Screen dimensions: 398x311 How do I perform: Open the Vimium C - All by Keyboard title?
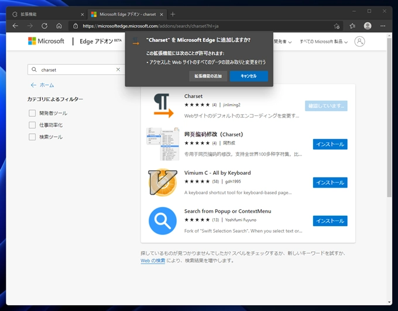click(218, 172)
